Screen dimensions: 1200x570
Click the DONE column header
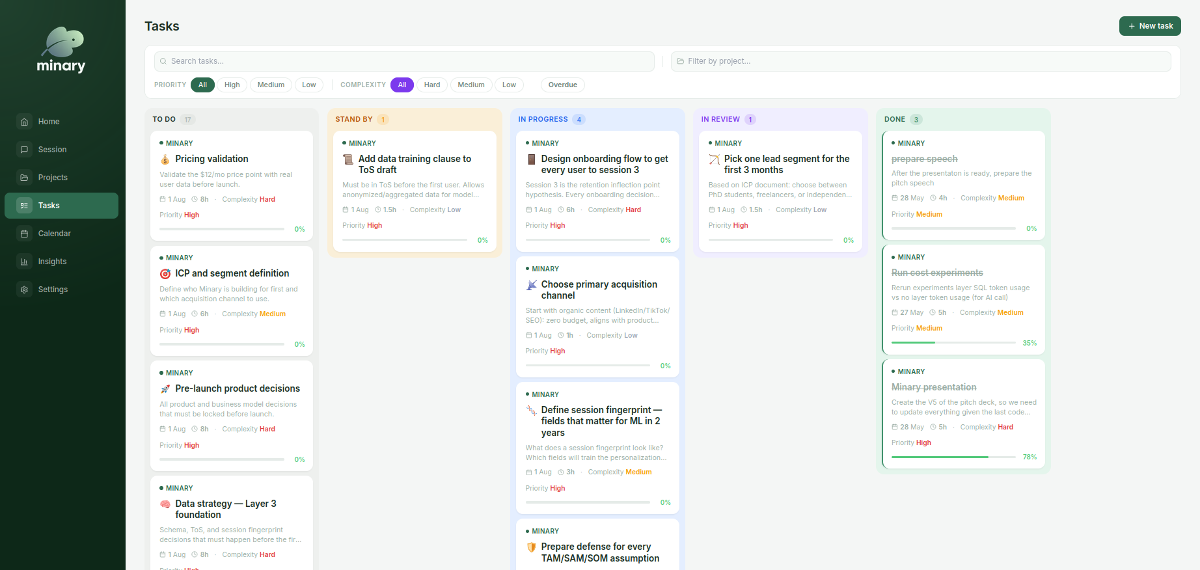coord(895,120)
